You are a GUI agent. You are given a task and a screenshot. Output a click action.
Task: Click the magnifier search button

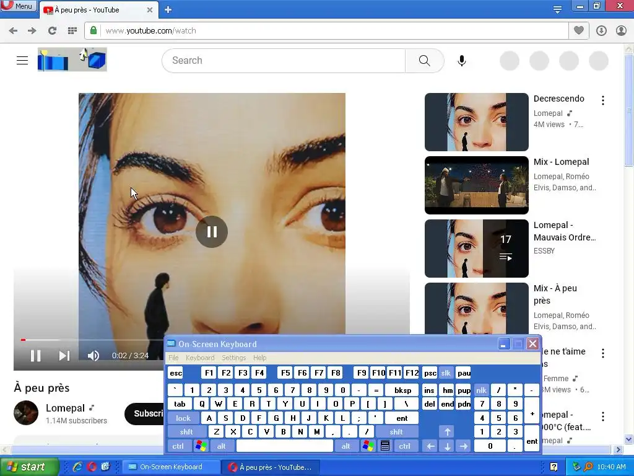425,61
